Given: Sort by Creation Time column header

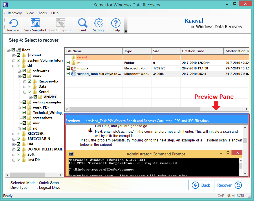Looking at the screenshot, I should [x=202, y=51].
